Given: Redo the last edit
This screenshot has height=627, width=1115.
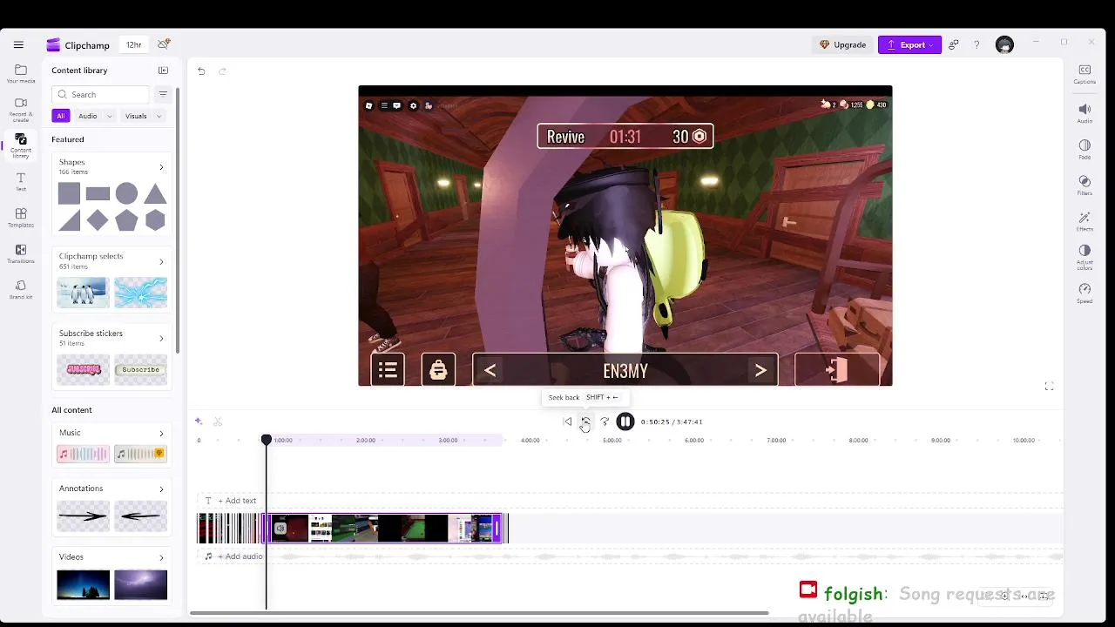Looking at the screenshot, I should coord(222,71).
